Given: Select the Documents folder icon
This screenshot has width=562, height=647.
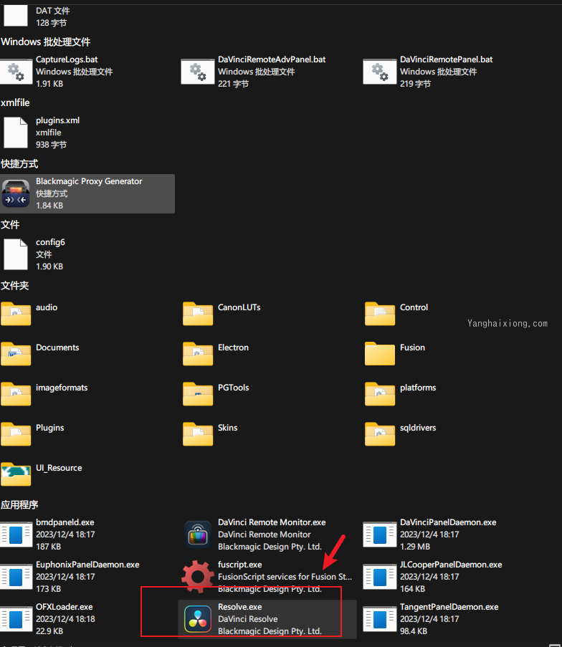Looking at the screenshot, I should [x=16, y=354].
